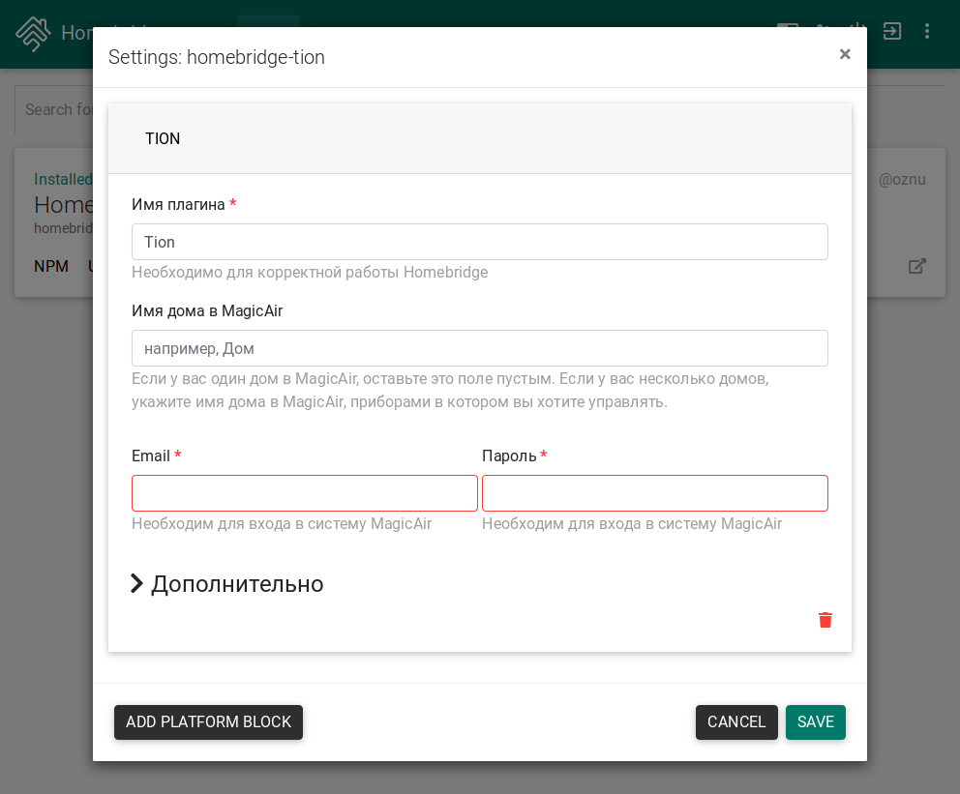Click the Email input field
The image size is (960, 794).
(304, 493)
